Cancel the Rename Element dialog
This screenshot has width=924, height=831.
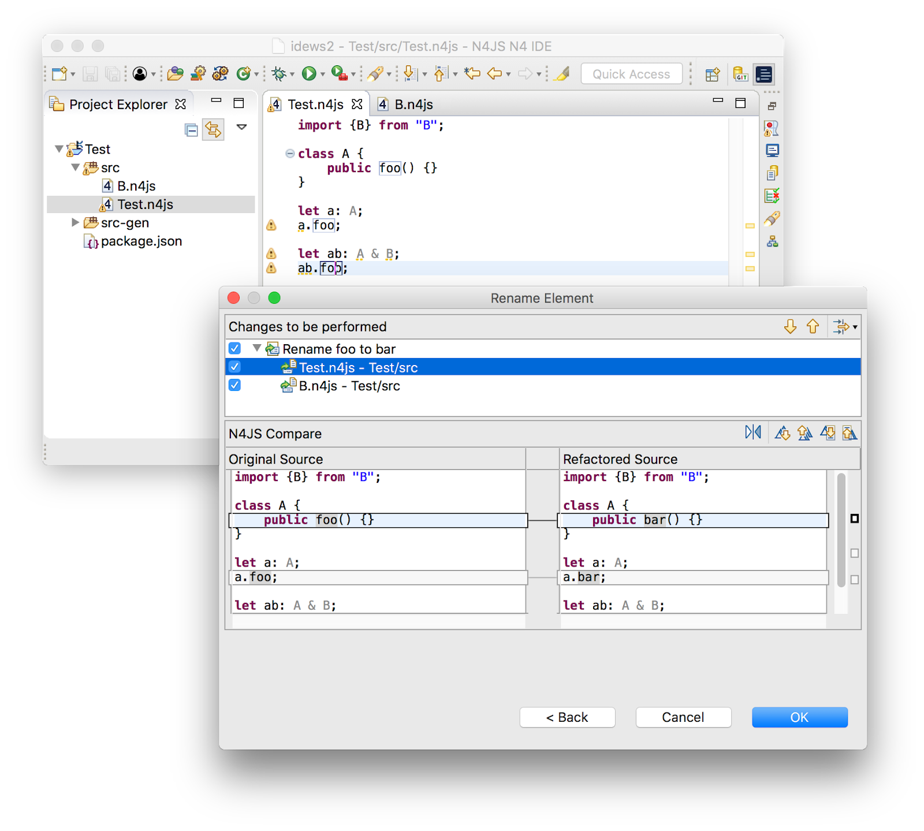point(683,717)
